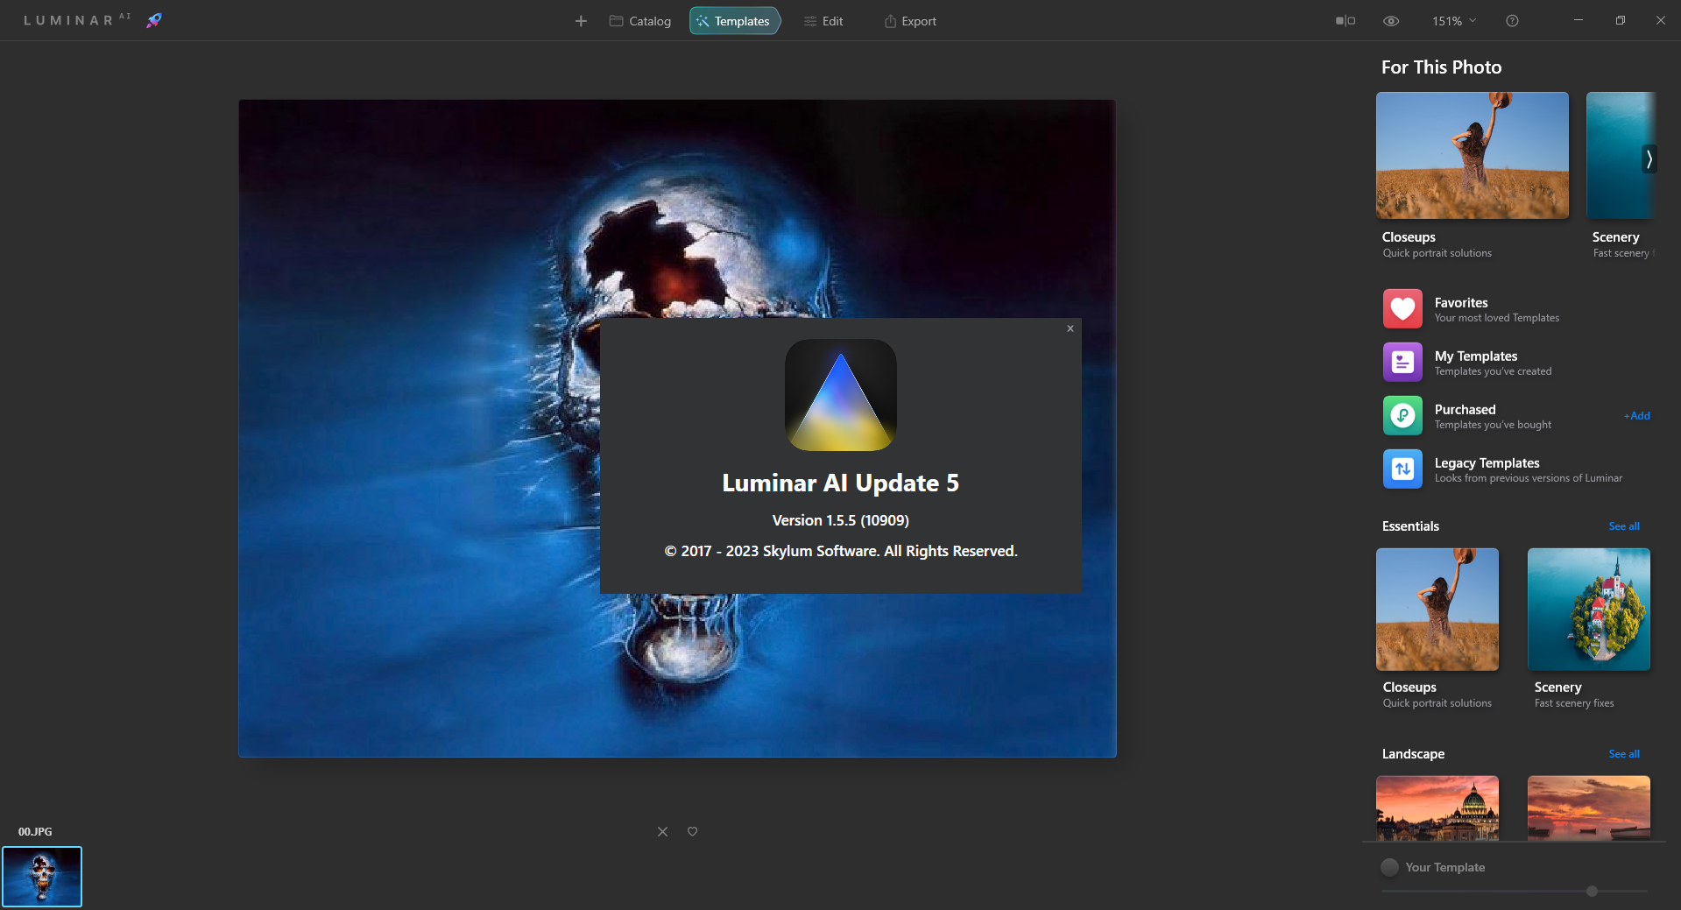
Task: Toggle the eye preview original icon
Action: tap(1391, 21)
